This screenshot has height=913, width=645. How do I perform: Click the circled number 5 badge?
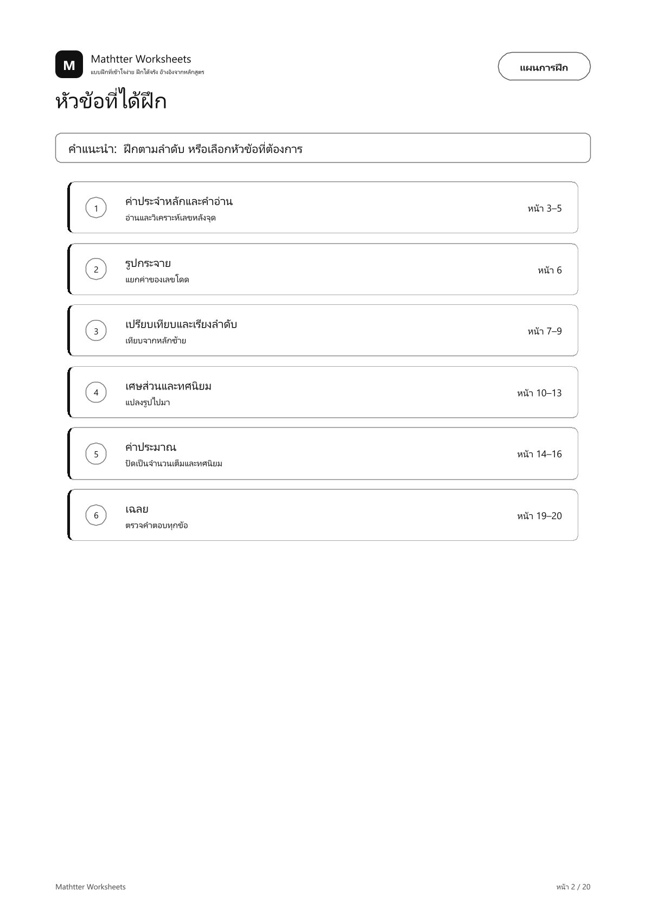tap(96, 454)
